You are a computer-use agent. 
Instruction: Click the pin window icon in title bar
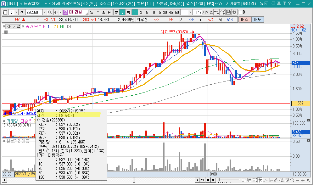coord(279,3)
